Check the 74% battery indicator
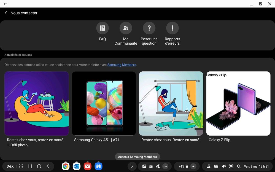The height and width of the screenshot is (172, 275). (x=183, y=166)
